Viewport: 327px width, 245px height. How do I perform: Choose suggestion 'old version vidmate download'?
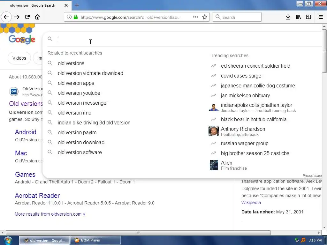point(90,73)
